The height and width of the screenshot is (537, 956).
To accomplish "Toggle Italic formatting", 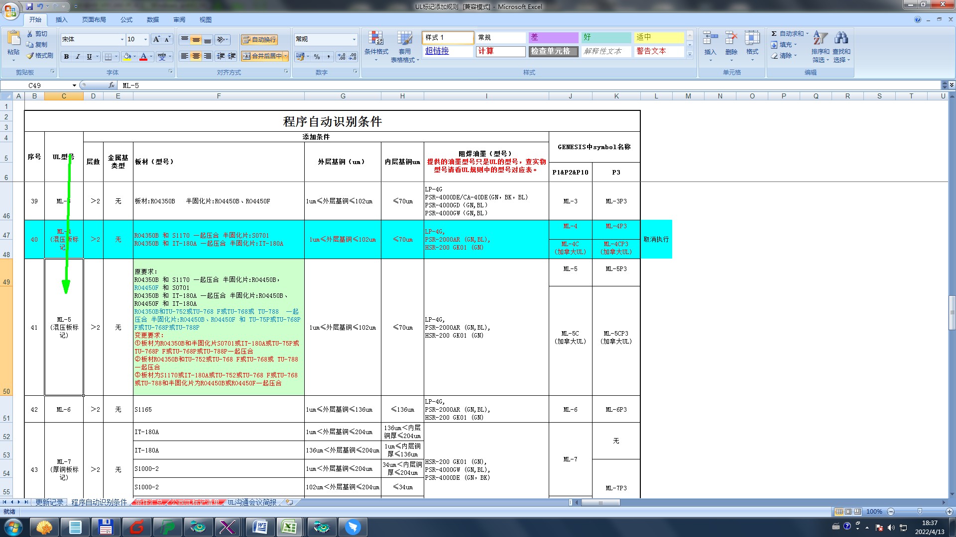I will pos(78,57).
